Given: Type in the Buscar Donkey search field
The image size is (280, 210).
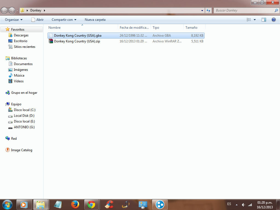Looking at the screenshot, I should [244, 10].
